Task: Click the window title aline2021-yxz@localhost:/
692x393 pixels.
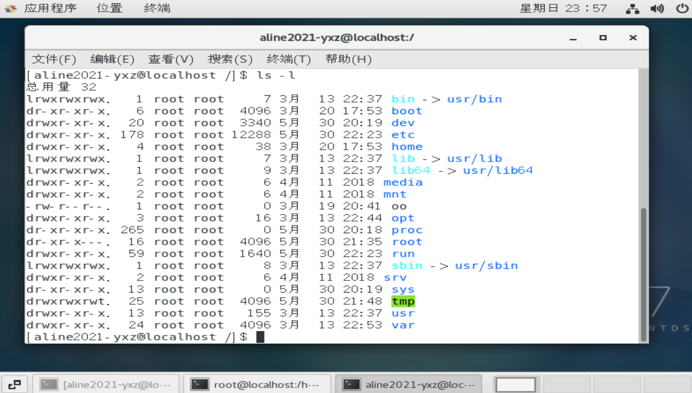Action: (337, 37)
